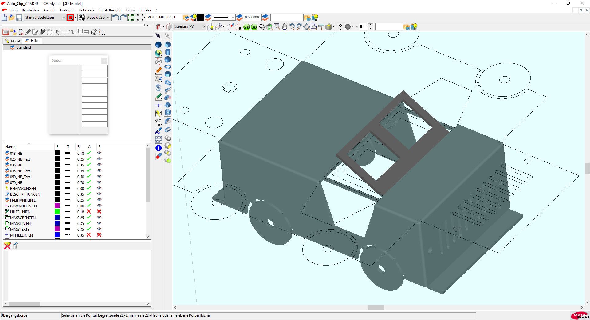The image size is (590, 320).
Task: Open the Einfügen menu
Action: (x=67, y=10)
